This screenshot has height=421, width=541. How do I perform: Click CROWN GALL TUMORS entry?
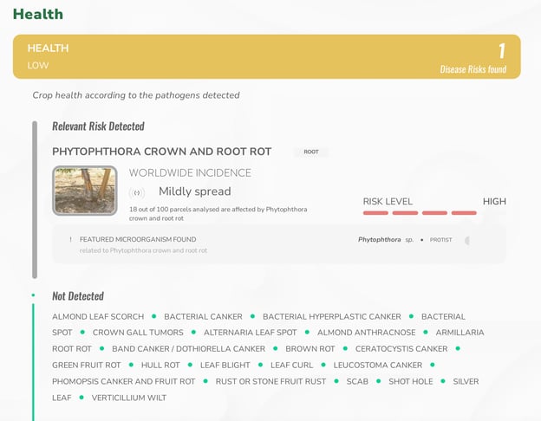[138, 333]
